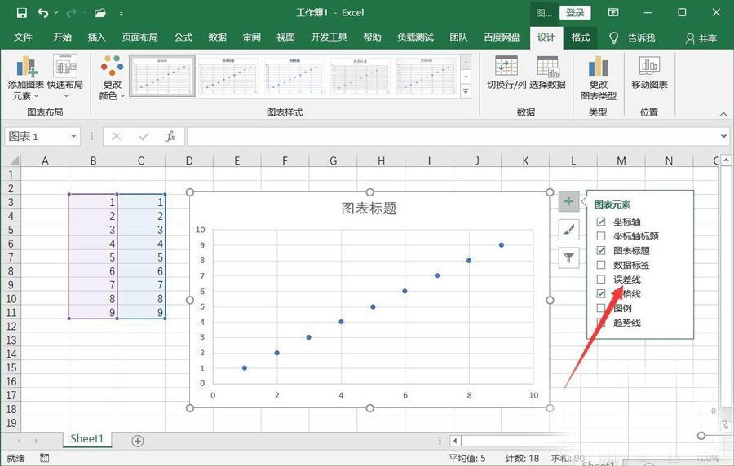
Task: Open 选择数据 dialog
Action: 547,68
